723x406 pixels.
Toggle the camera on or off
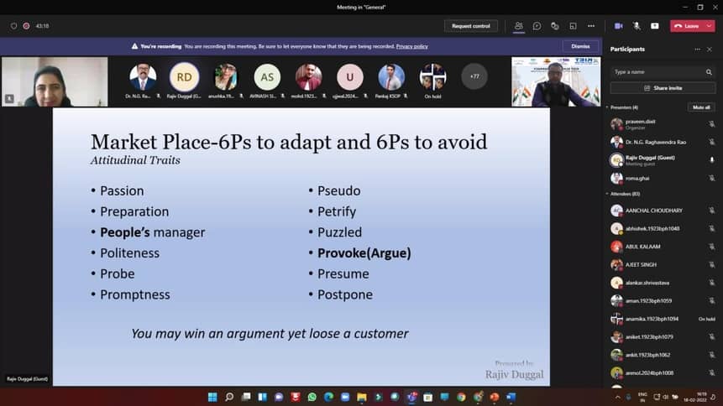tap(619, 26)
